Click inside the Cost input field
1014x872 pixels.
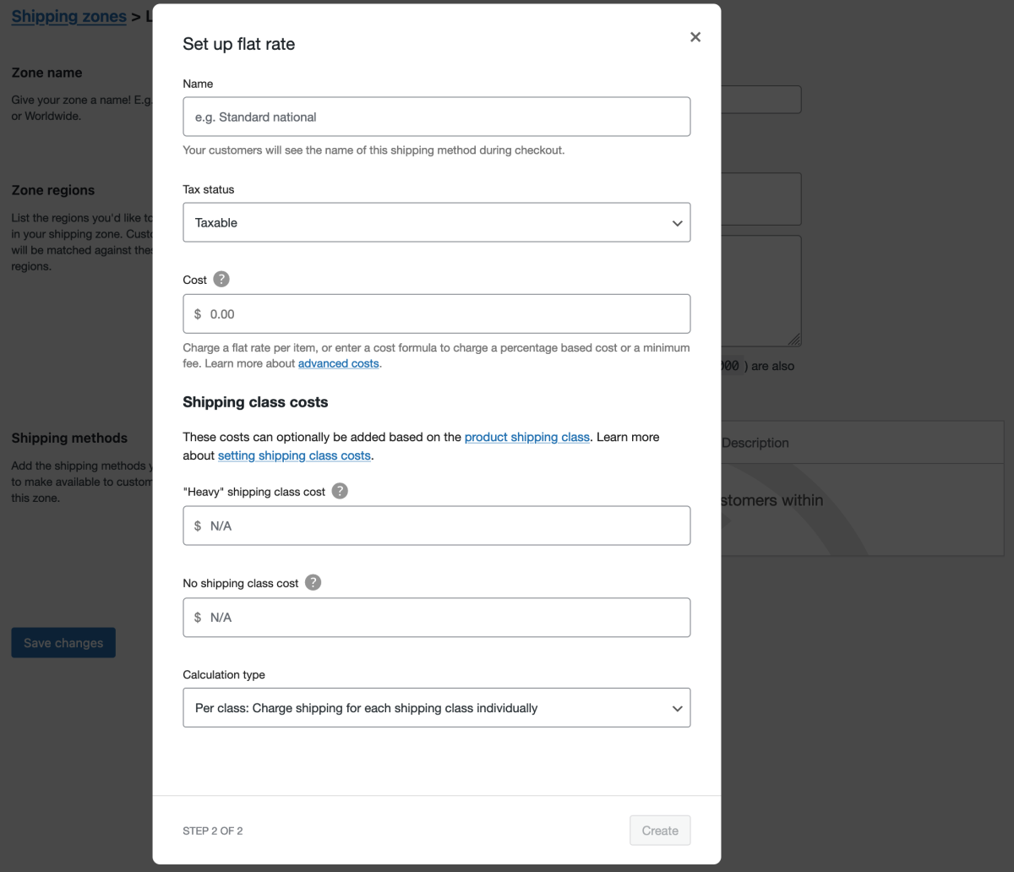click(x=436, y=313)
